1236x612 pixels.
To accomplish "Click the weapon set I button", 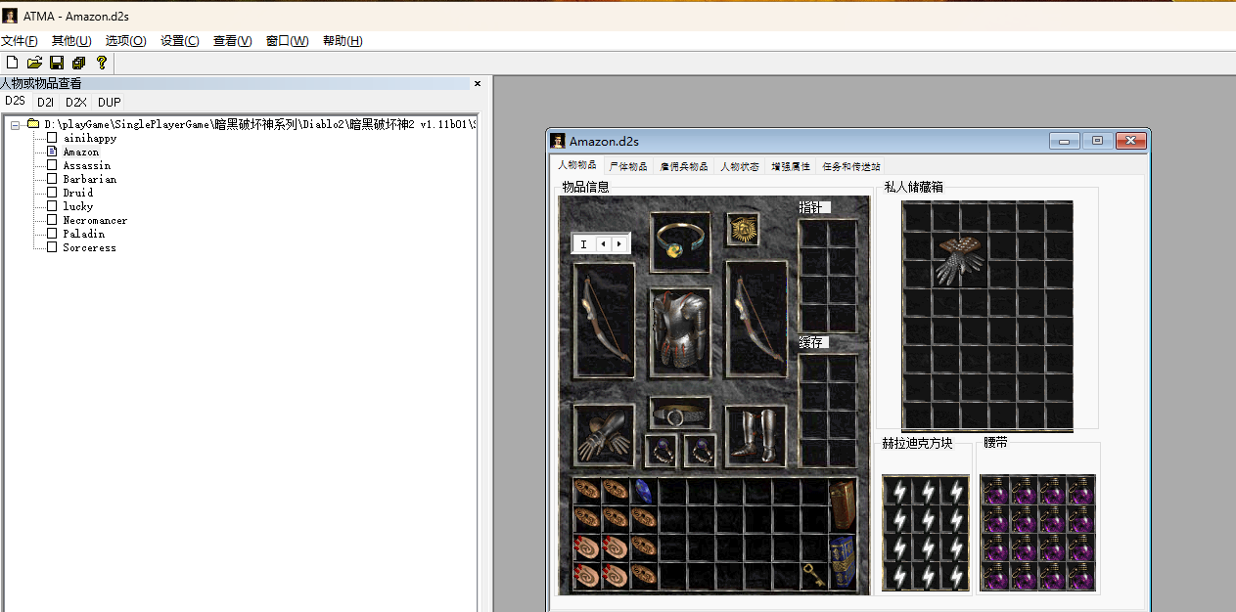I will point(583,243).
